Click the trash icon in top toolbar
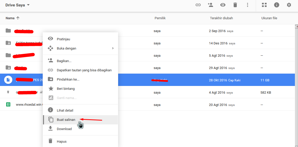The width and height of the screenshot is (298, 147). 235,5
